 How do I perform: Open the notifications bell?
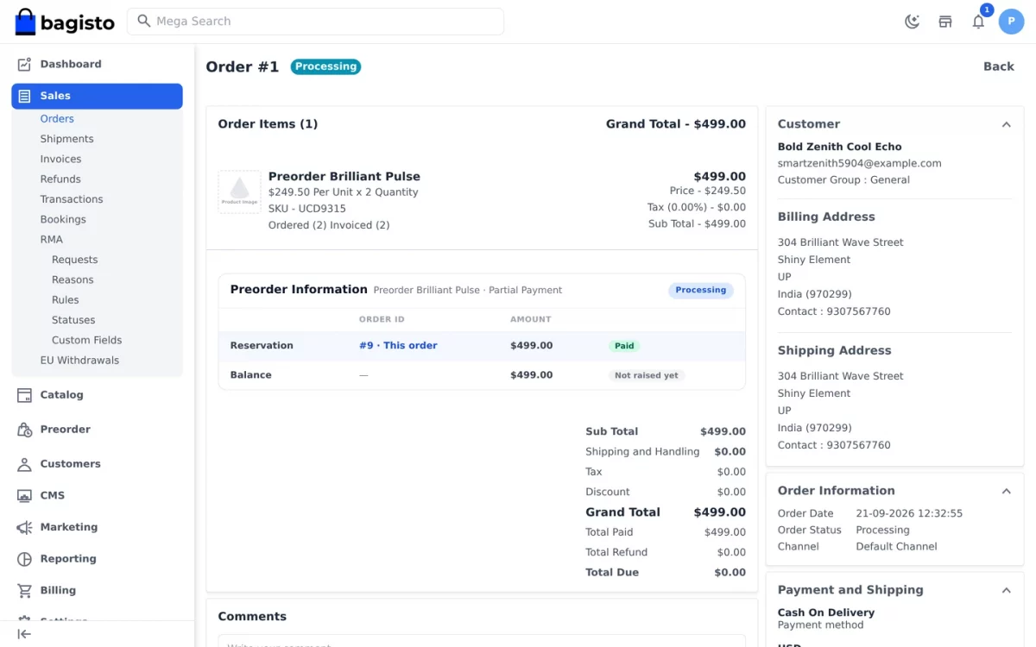coord(978,22)
